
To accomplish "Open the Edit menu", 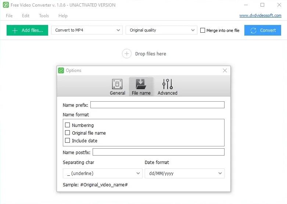I will [26, 16].
